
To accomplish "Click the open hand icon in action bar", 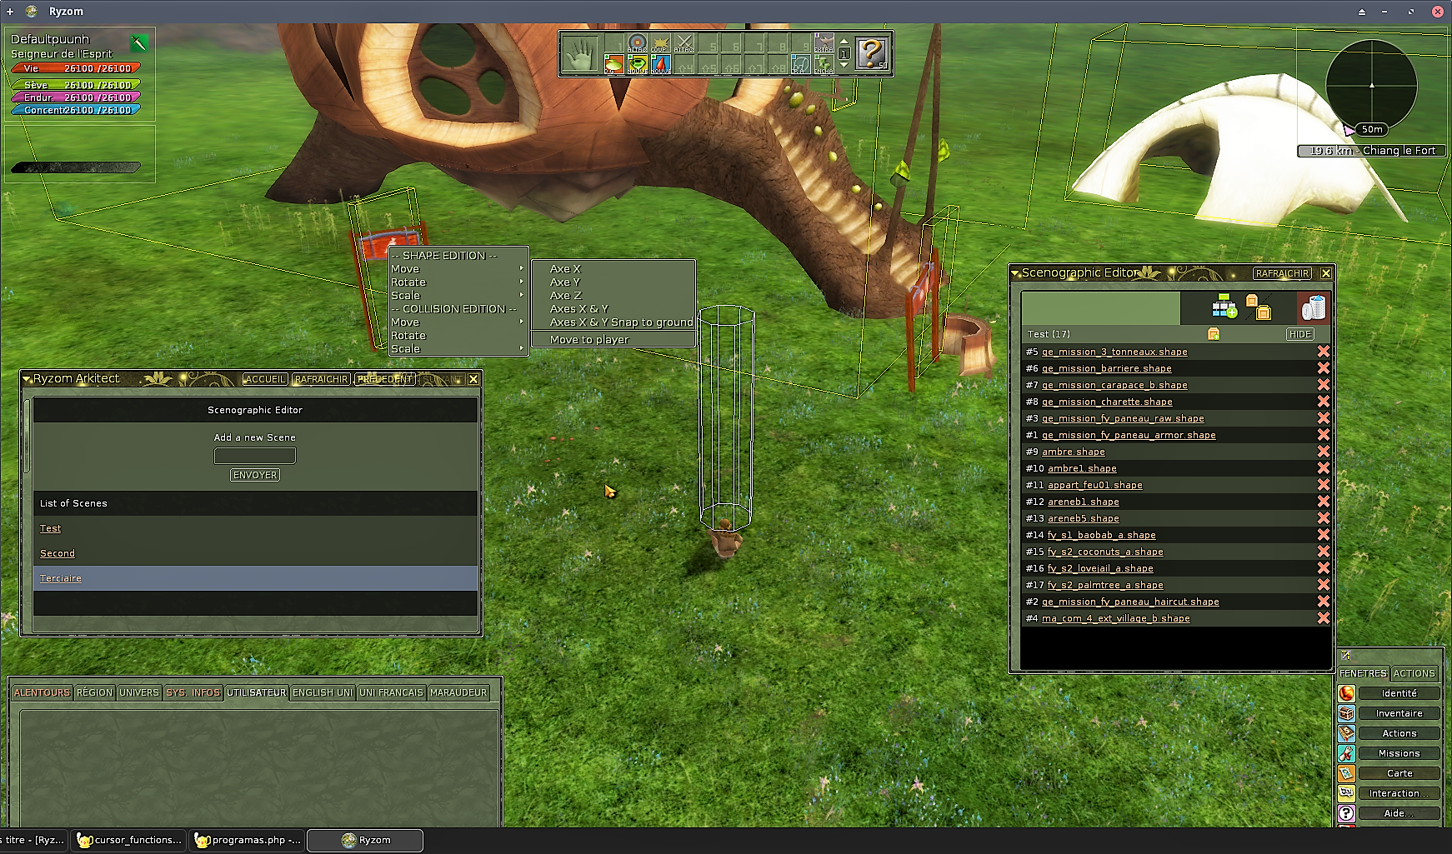I will [581, 54].
